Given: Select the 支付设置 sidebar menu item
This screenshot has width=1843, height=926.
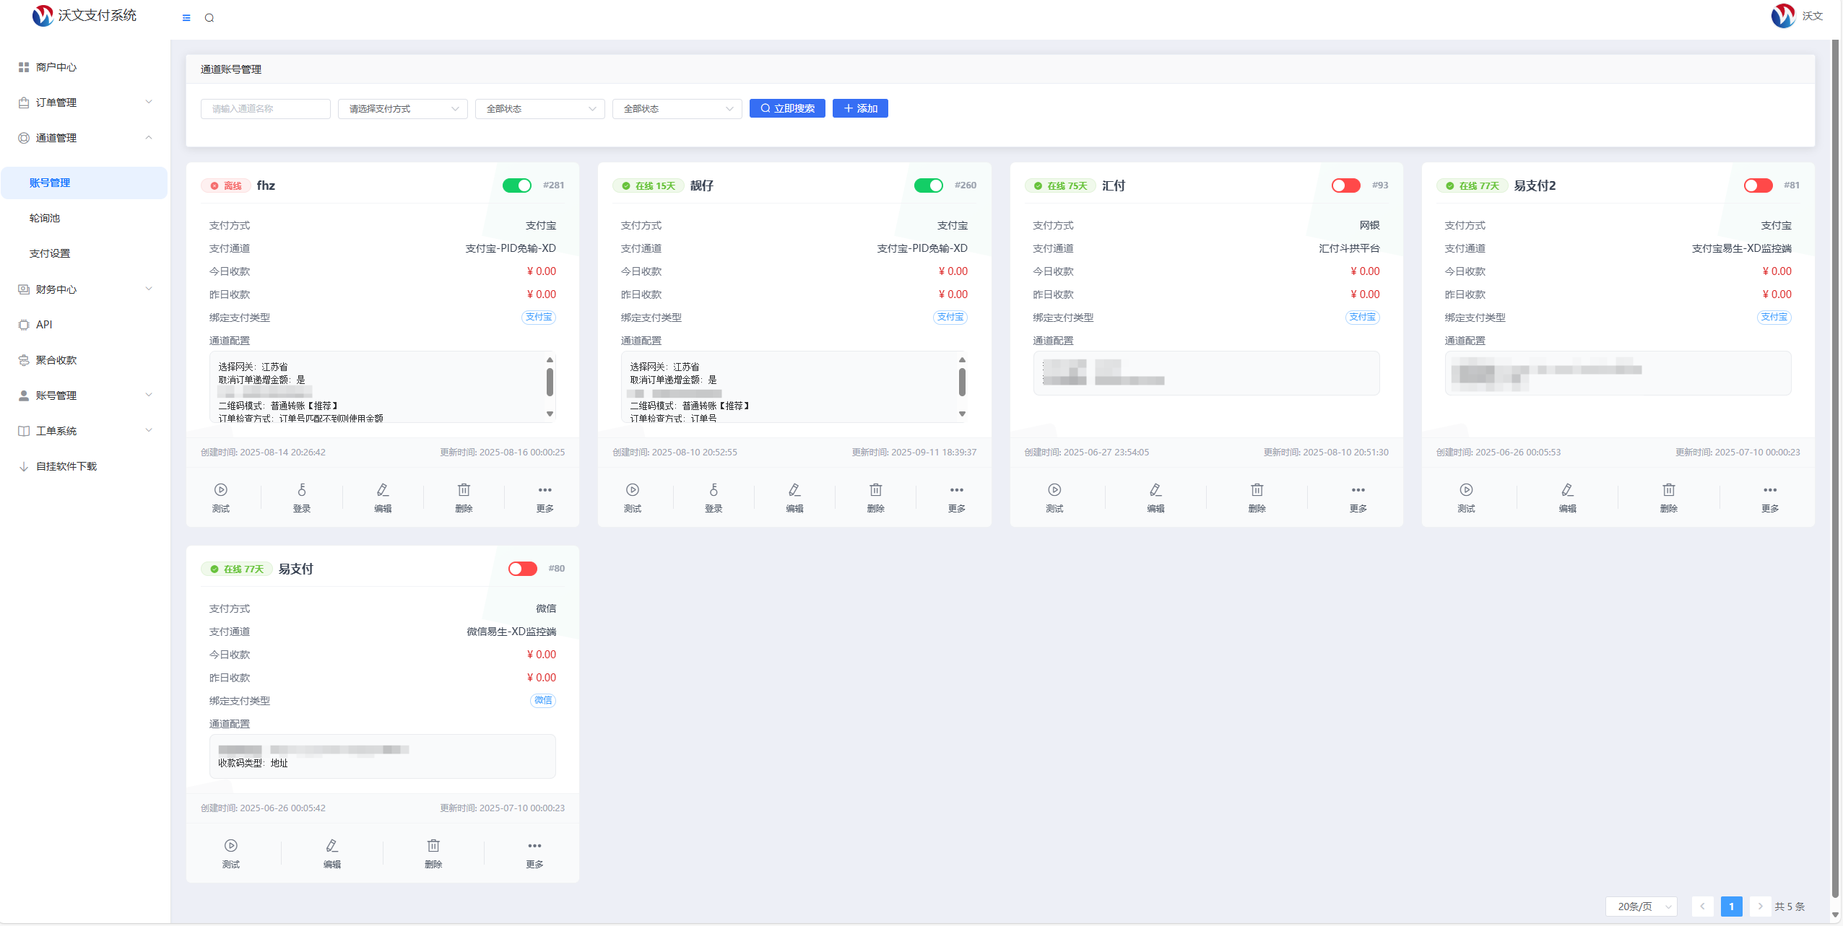Looking at the screenshot, I should (x=50, y=253).
